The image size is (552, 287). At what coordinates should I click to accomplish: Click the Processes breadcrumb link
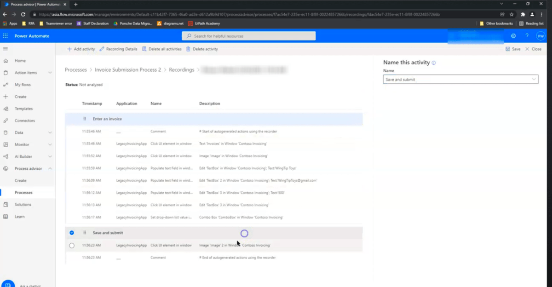[x=76, y=70]
